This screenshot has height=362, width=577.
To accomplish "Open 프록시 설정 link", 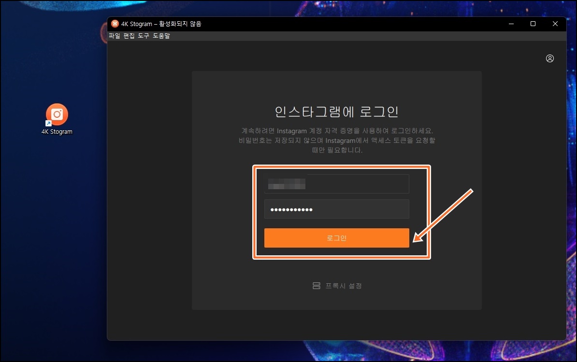I will point(344,286).
